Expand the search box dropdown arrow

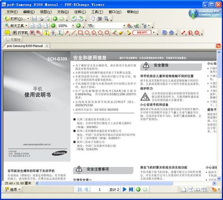coord(124,26)
